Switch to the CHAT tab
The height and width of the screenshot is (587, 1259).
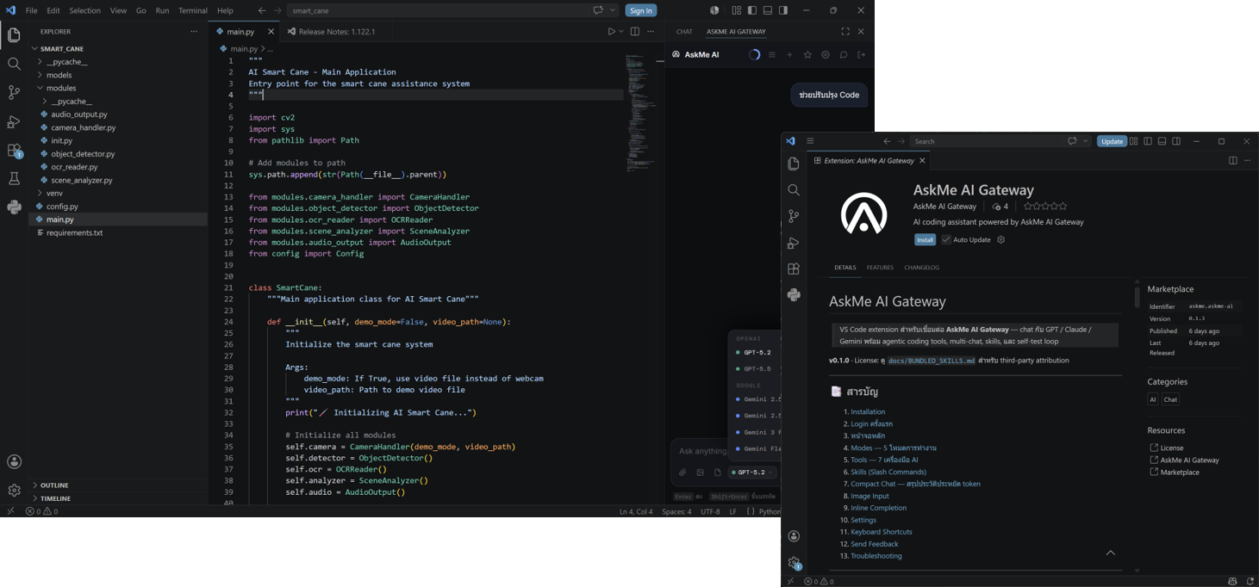click(684, 32)
